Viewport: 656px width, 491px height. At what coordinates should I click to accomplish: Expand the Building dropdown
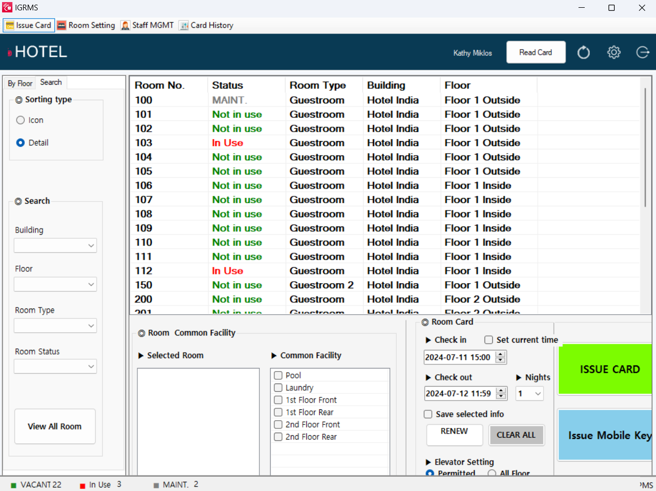coord(55,245)
